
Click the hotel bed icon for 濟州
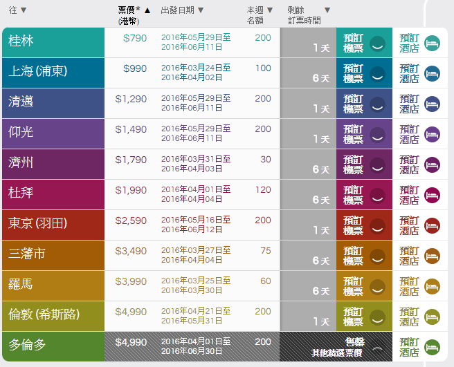click(432, 164)
